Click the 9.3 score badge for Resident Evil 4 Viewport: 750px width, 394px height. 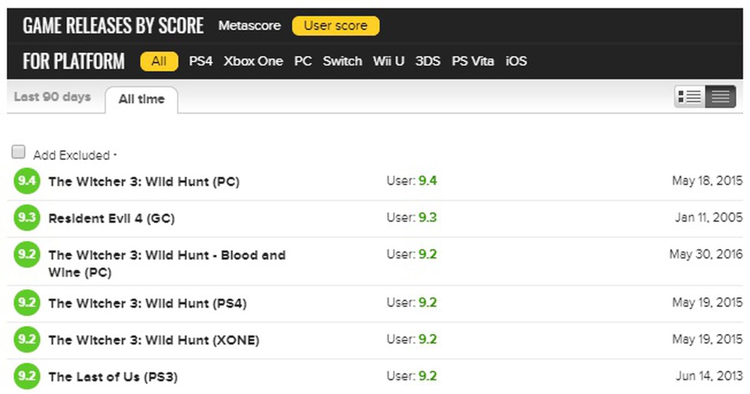coord(26,219)
